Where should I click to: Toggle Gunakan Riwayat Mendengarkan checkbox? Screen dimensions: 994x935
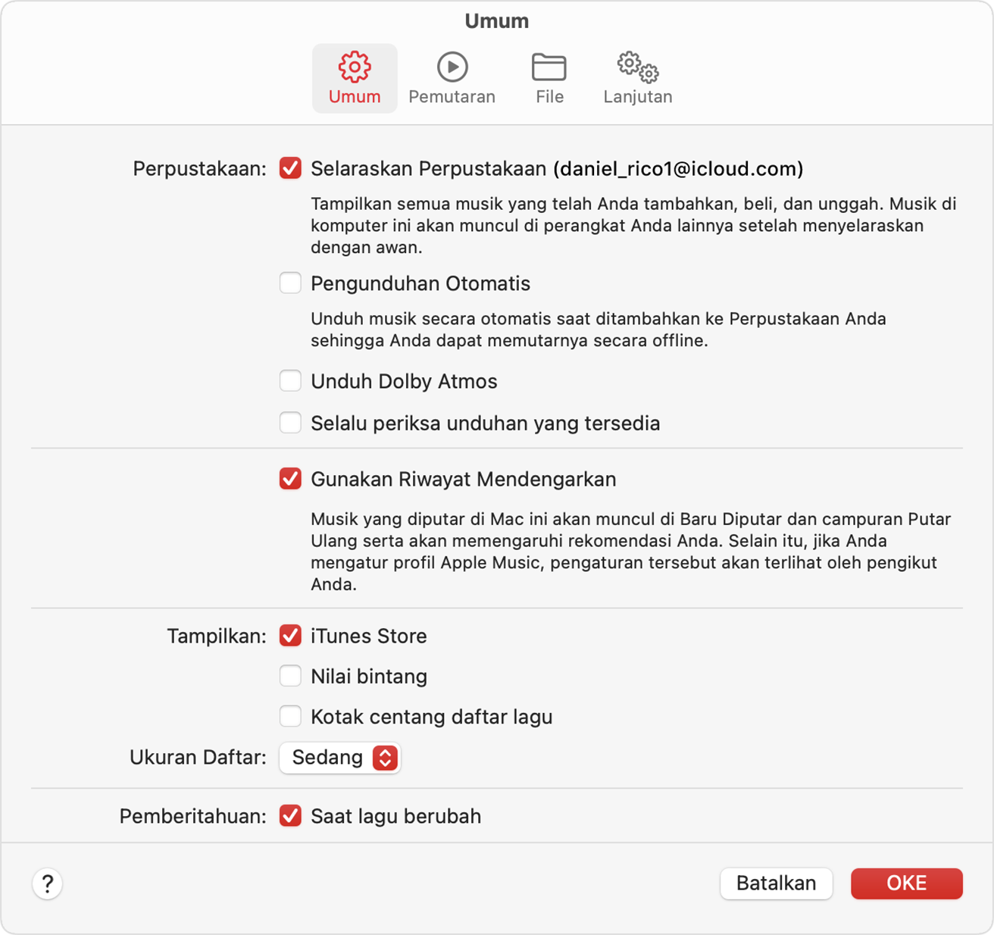(290, 479)
